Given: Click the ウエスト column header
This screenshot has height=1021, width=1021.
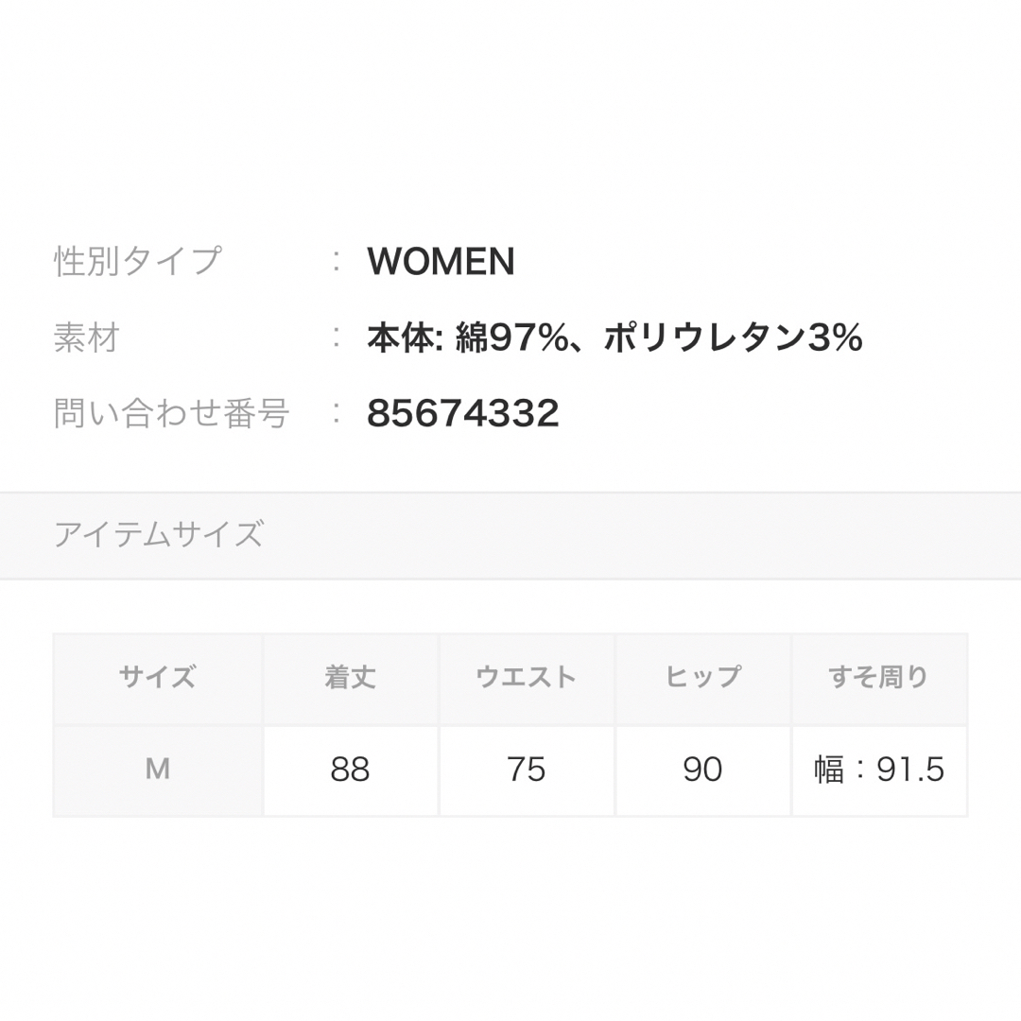Looking at the screenshot, I should (x=527, y=677).
